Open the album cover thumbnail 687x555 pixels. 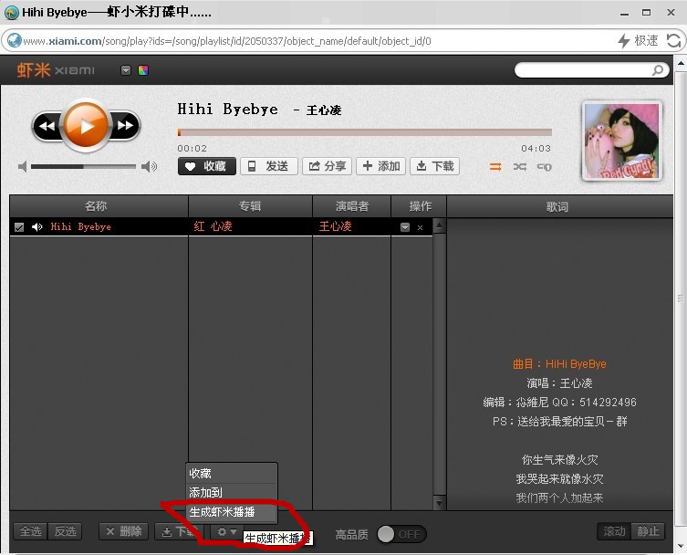pos(621,141)
